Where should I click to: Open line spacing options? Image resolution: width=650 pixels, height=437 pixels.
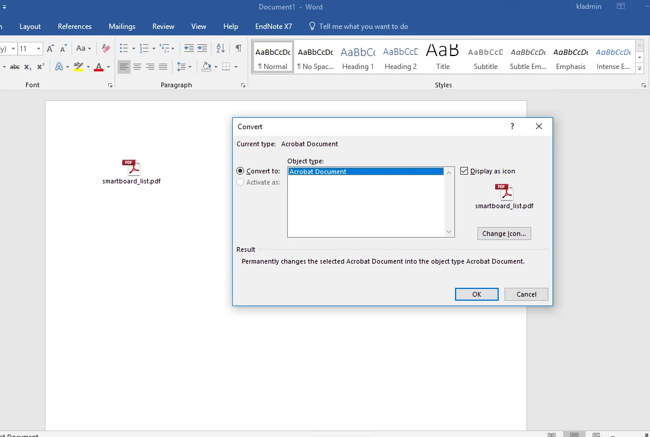pyautogui.click(x=181, y=67)
